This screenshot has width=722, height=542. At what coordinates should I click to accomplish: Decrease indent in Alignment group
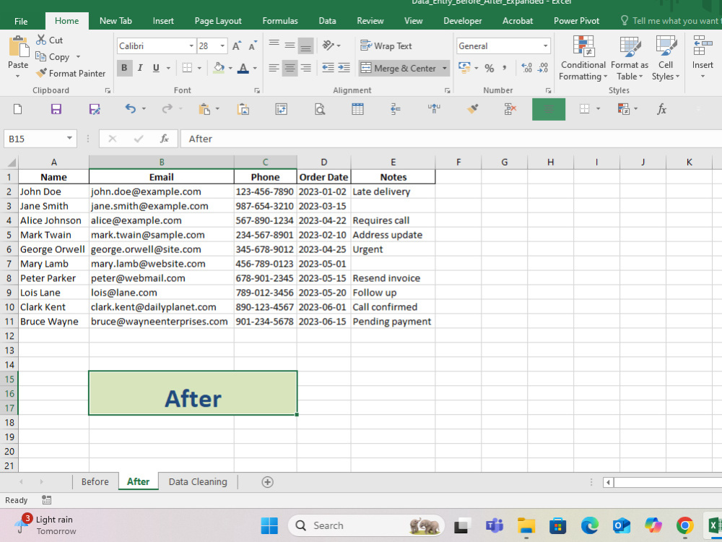point(328,68)
